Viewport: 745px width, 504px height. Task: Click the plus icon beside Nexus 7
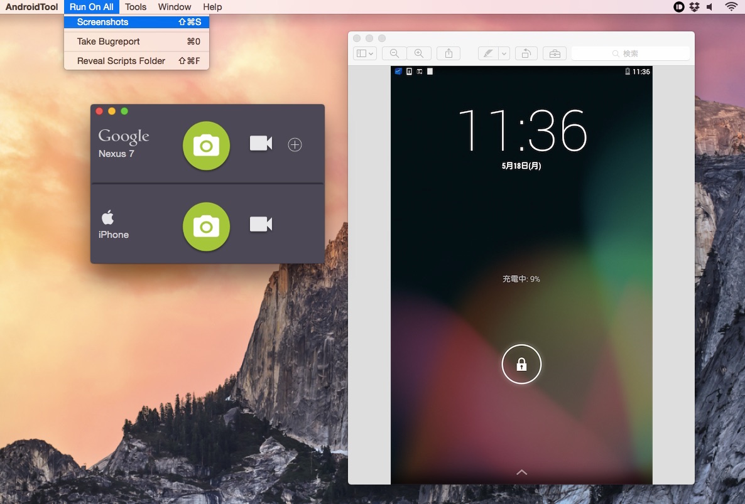click(295, 144)
